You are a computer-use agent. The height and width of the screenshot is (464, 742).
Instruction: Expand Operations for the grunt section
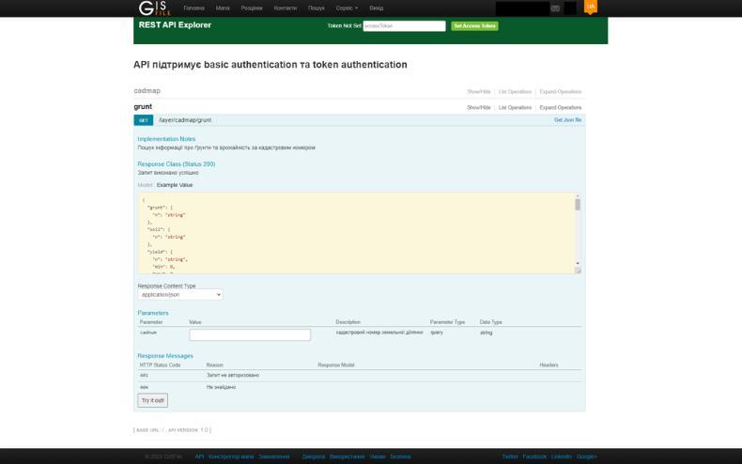pos(560,107)
